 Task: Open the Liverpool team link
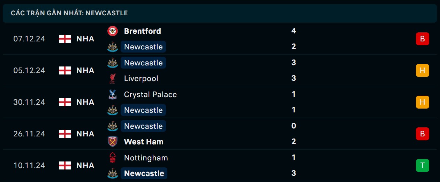(x=141, y=79)
